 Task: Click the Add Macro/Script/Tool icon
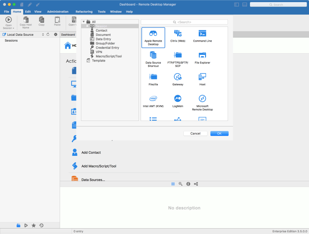(x=75, y=166)
